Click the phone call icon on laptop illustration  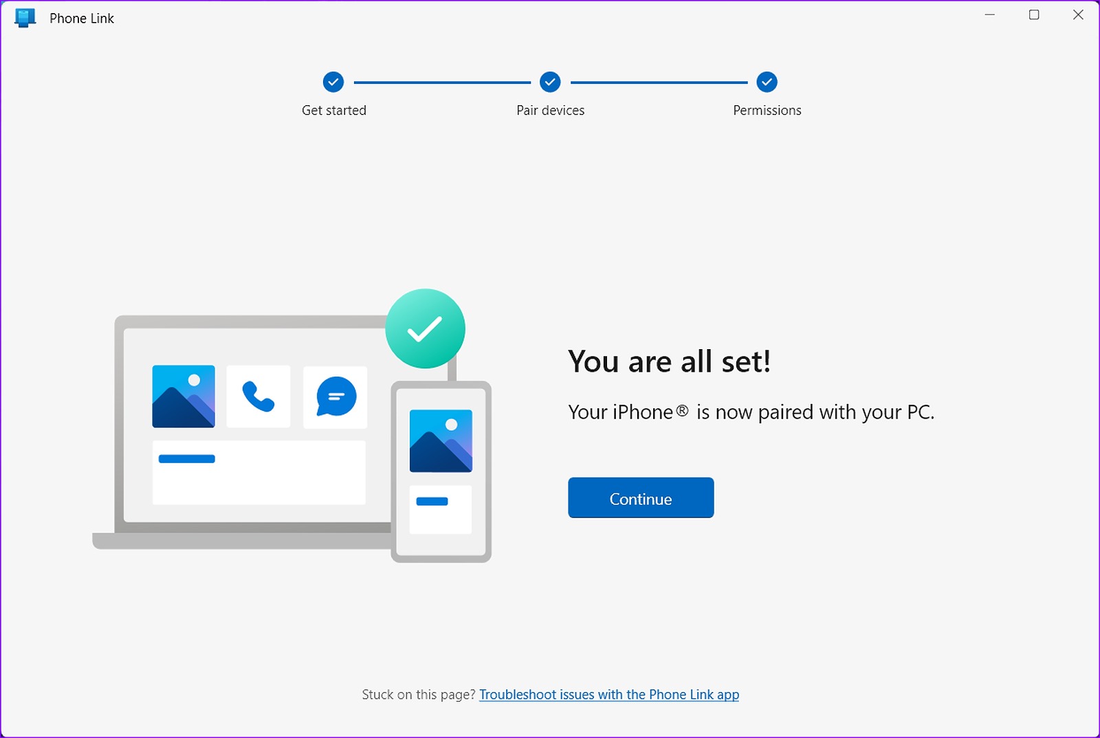click(258, 396)
